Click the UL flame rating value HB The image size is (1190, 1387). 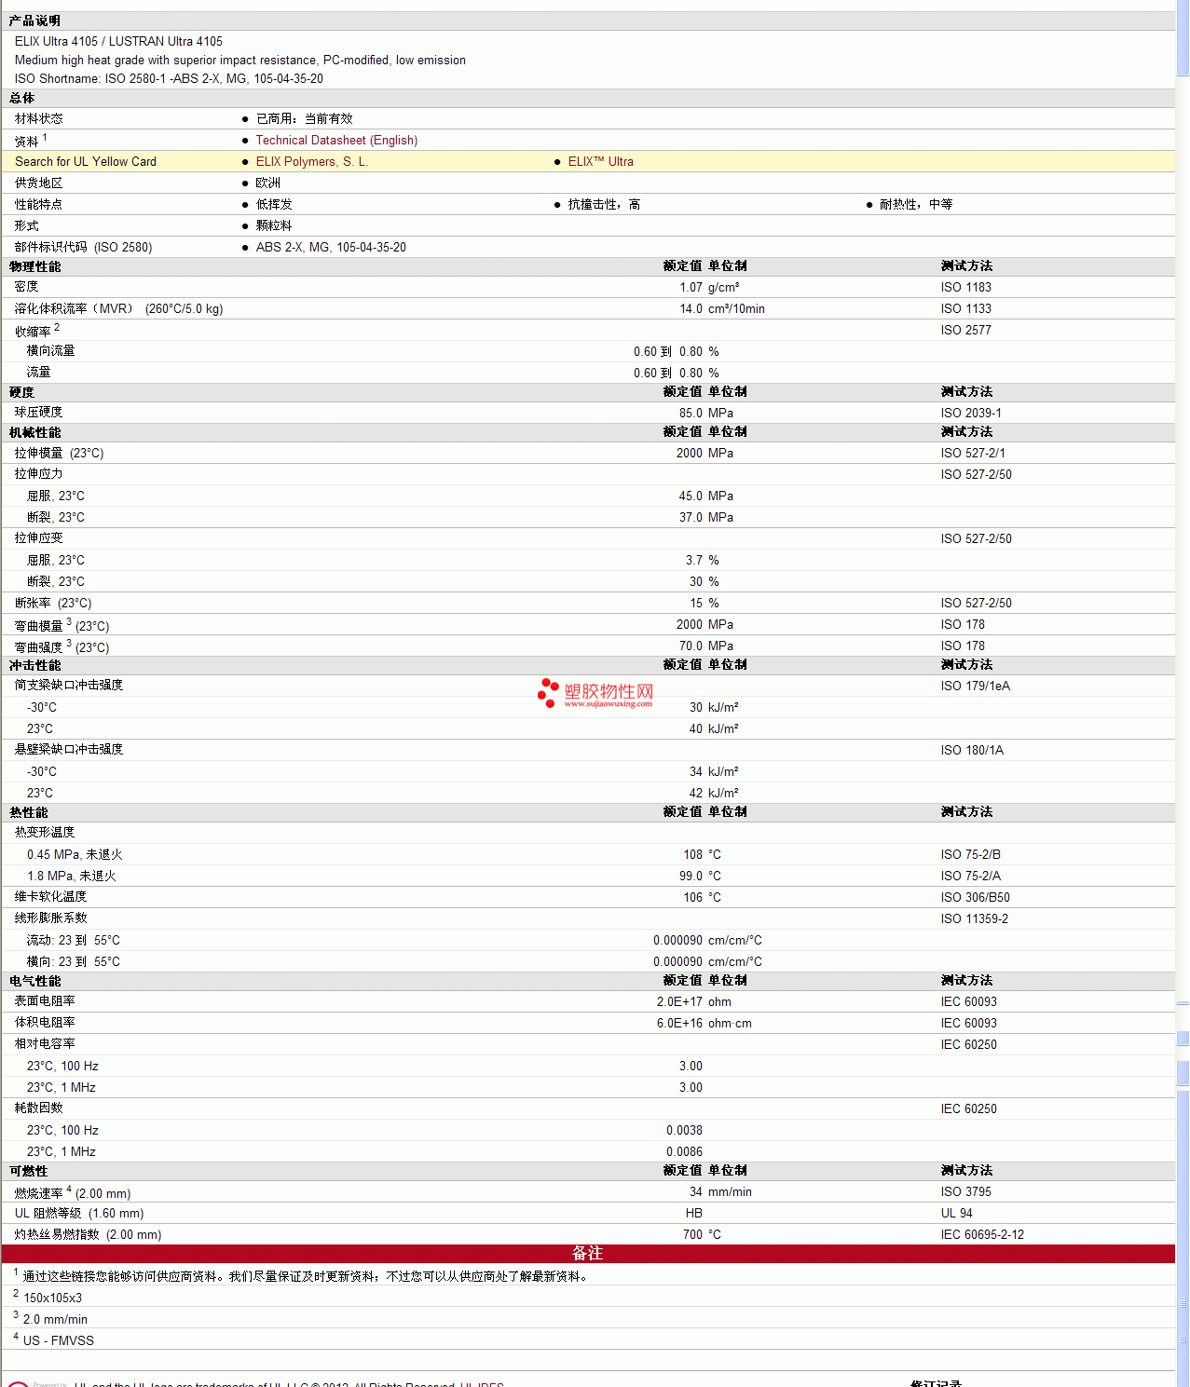(x=693, y=1213)
